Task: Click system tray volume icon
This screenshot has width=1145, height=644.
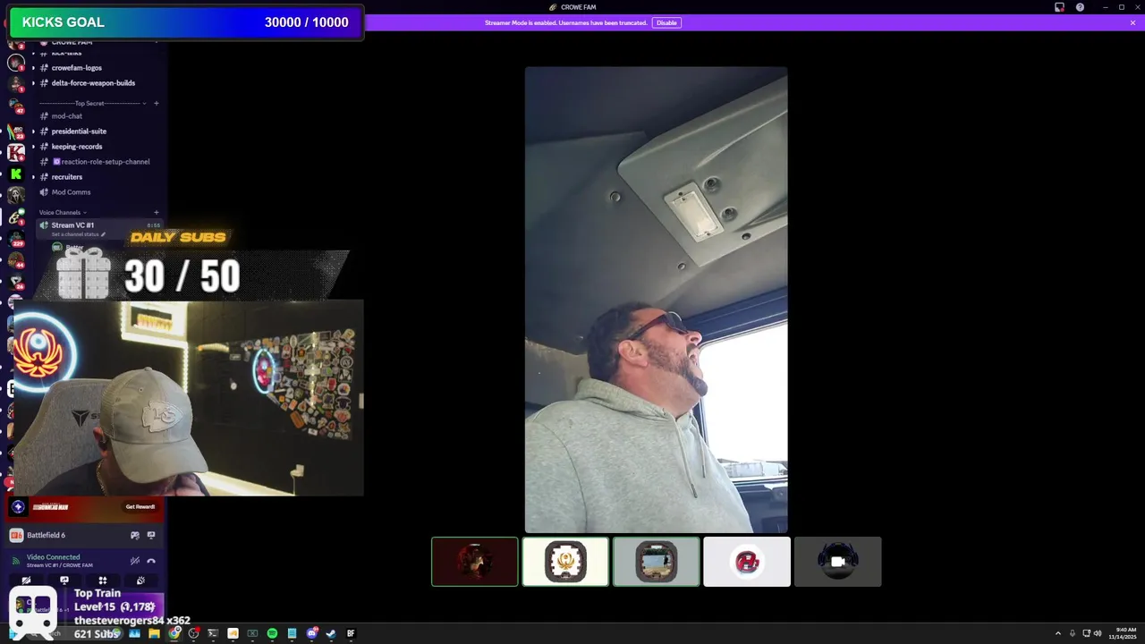Action: point(1098,633)
